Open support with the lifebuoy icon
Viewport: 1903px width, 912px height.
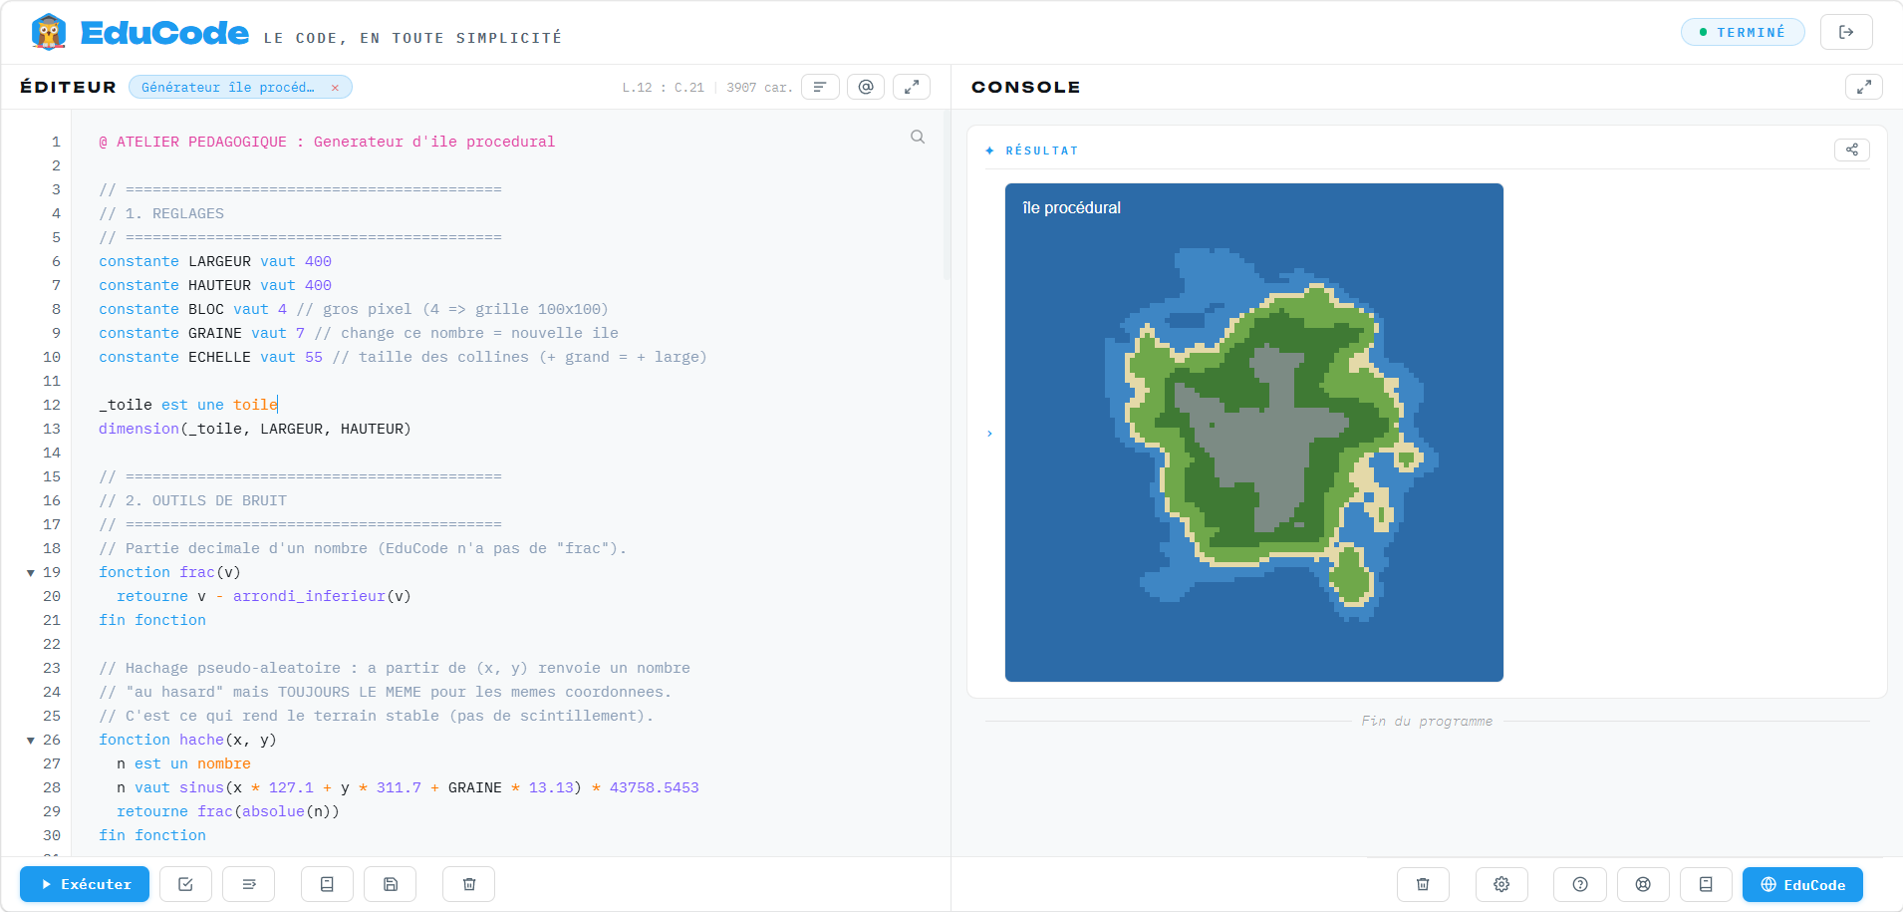coord(1643,884)
